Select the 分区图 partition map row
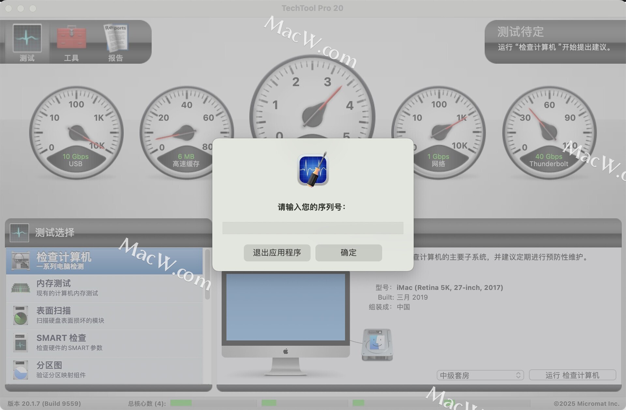 (x=104, y=370)
